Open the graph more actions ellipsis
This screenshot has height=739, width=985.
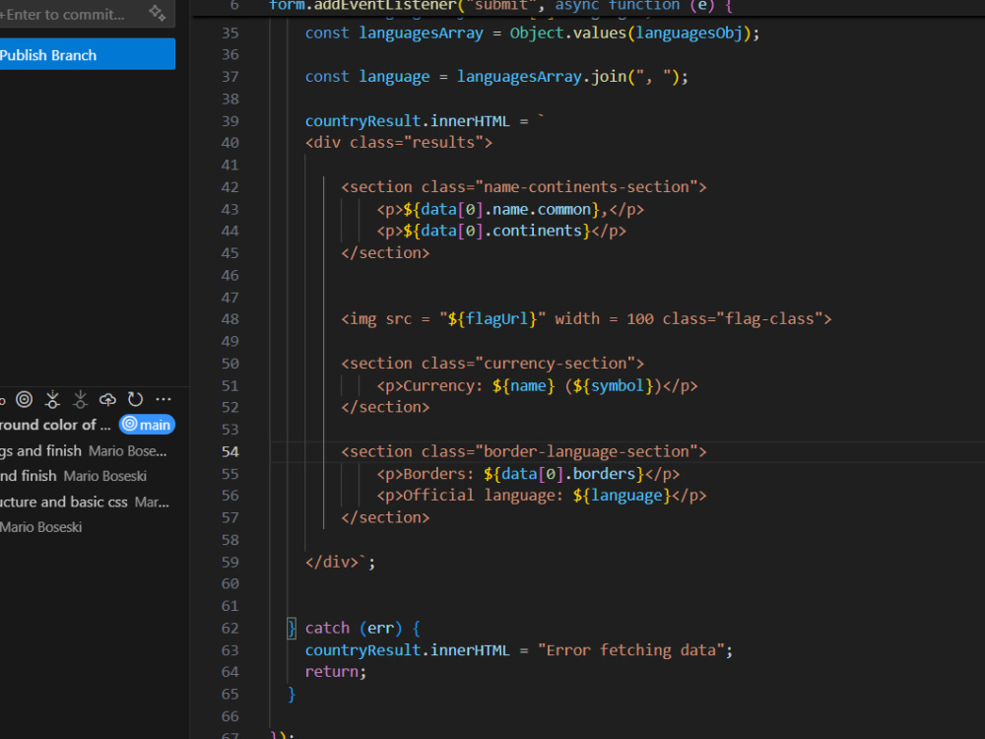tap(164, 399)
